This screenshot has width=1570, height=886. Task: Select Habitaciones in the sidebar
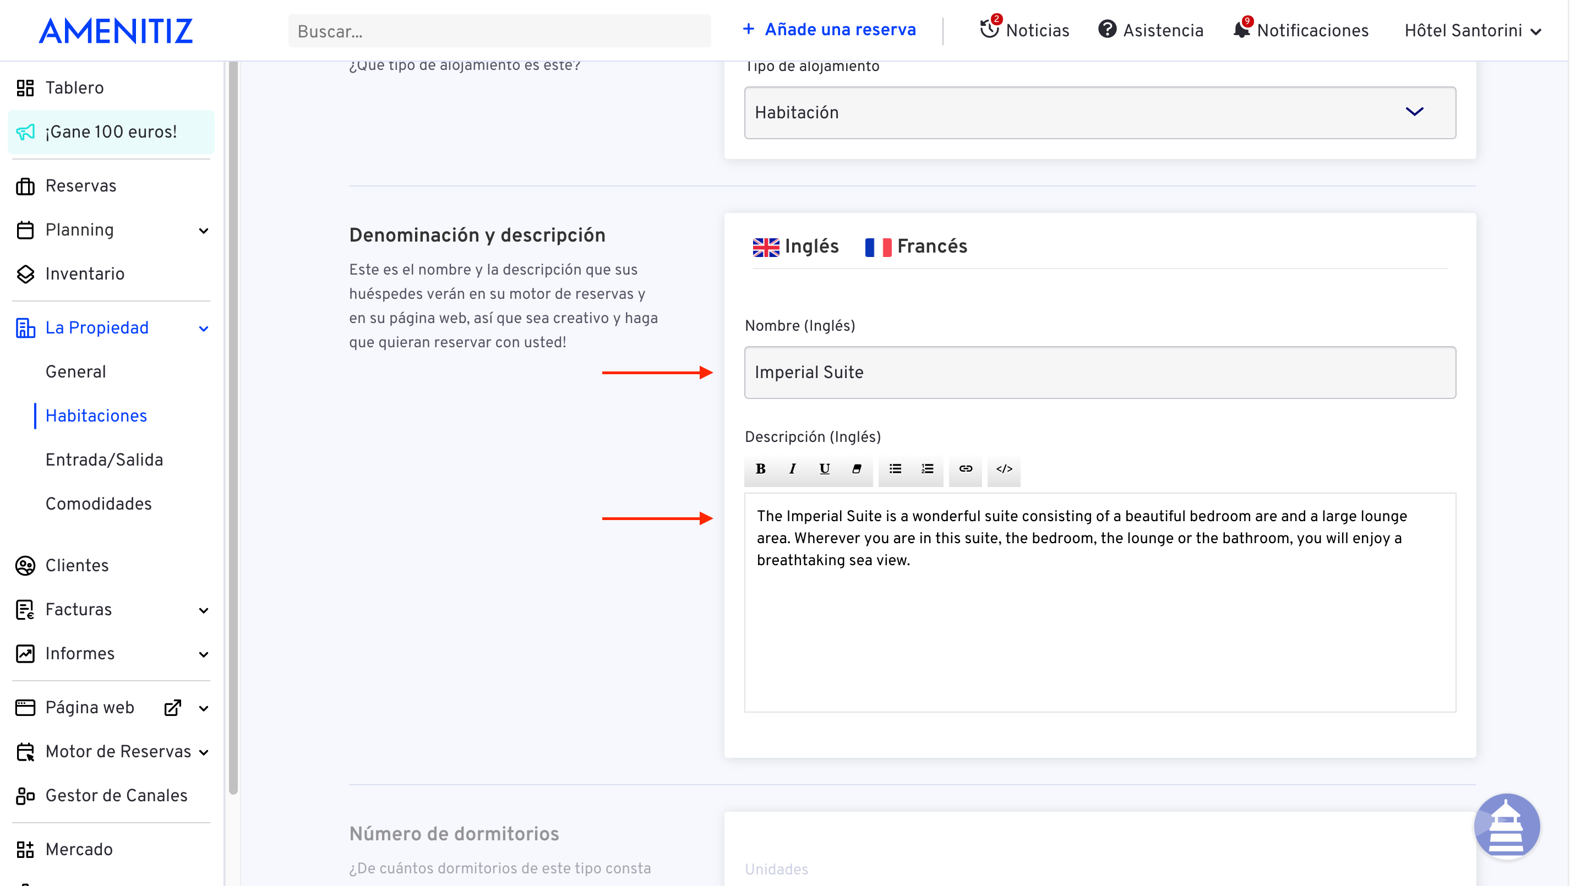tap(96, 416)
